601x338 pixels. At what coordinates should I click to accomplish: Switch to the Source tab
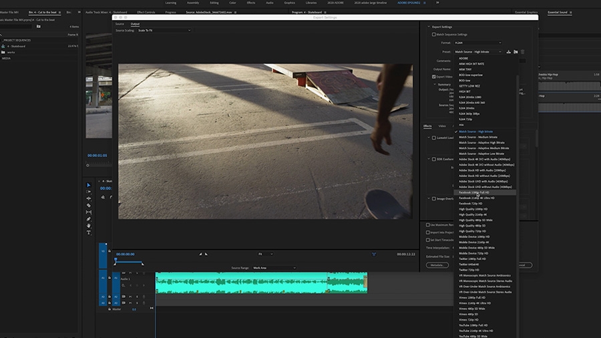click(120, 24)
